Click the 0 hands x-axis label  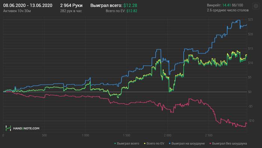point(3,135)
